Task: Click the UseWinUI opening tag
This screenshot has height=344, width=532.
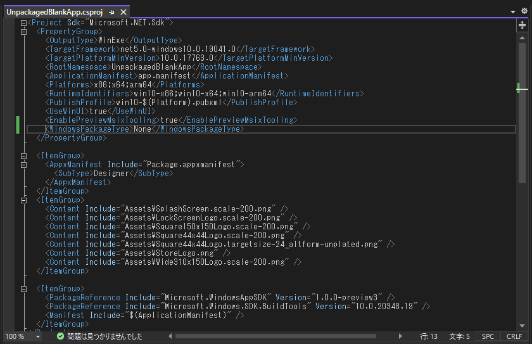Action: click(x=67, y=111)
